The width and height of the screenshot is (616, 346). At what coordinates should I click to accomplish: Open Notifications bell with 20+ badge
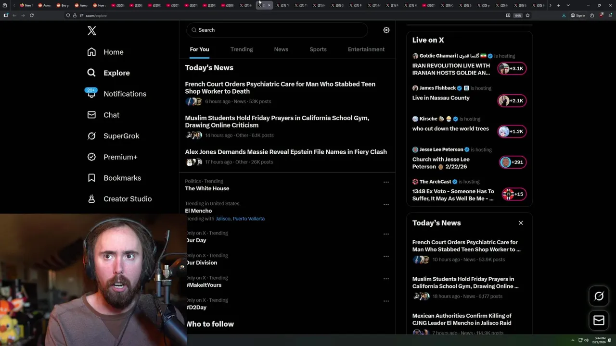(x=116, y=94)
